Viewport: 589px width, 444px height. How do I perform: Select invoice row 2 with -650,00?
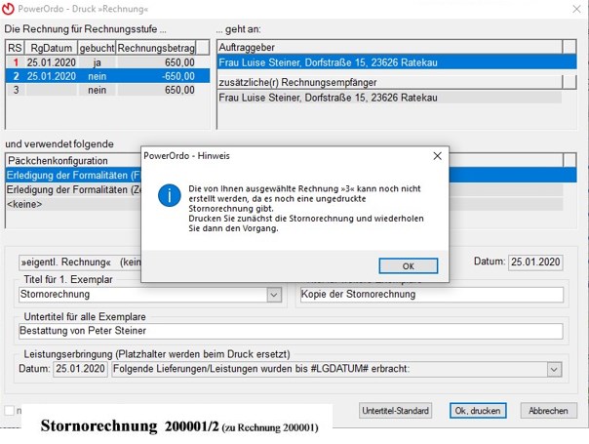pos(107,76)
